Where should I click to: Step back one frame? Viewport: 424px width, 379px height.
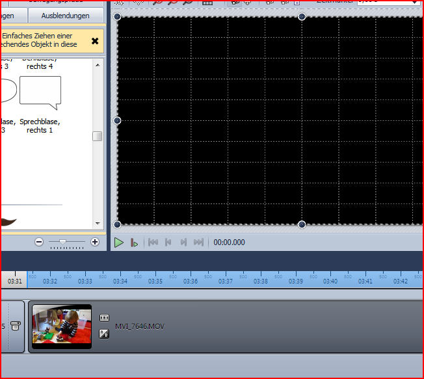pos(168,242)
